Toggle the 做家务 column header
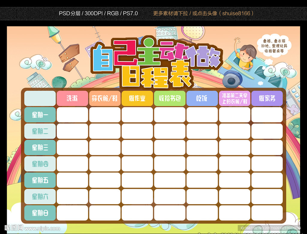 click(267, 98)
